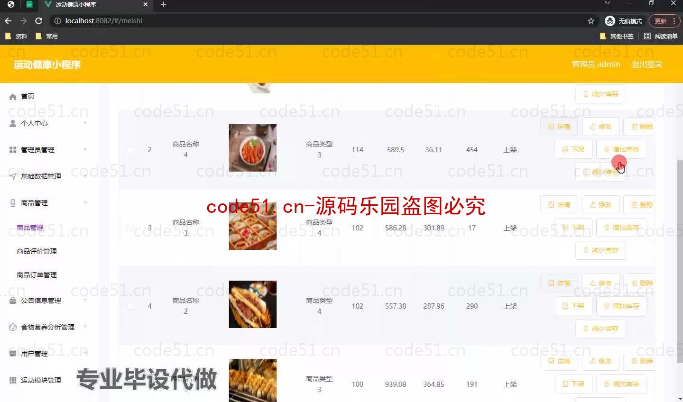Open the 阅读清单 reading list

(x=661, y=36)
